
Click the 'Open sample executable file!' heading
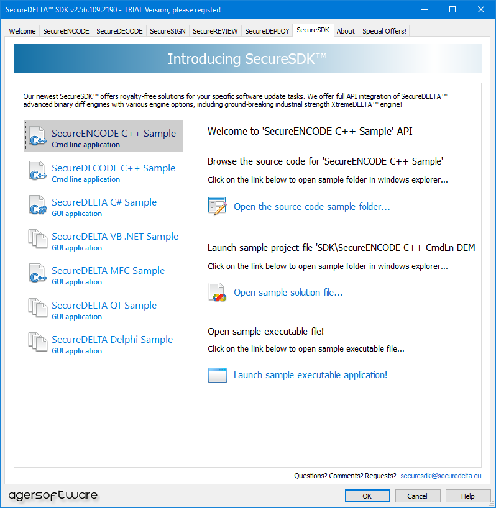265,332
